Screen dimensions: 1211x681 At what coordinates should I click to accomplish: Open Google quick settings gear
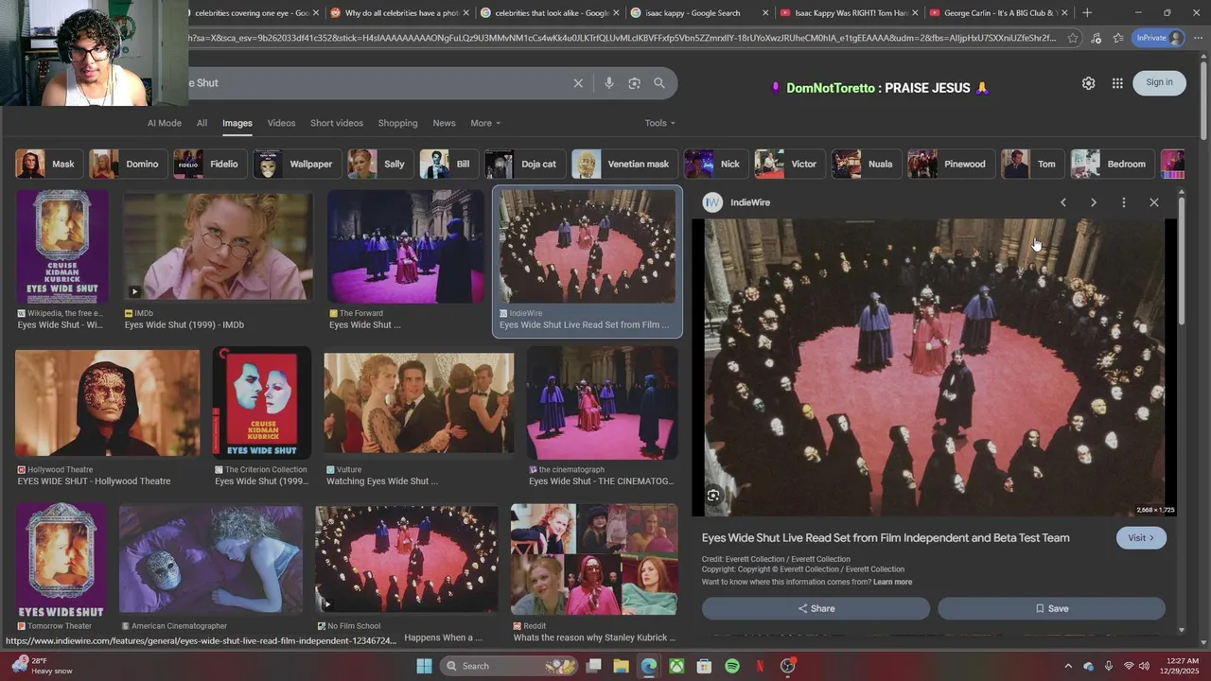(1089, 83)
